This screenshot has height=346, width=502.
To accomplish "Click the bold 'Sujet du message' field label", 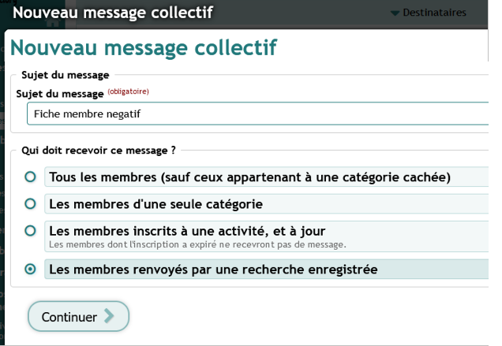I will click(x=60, y=94).
